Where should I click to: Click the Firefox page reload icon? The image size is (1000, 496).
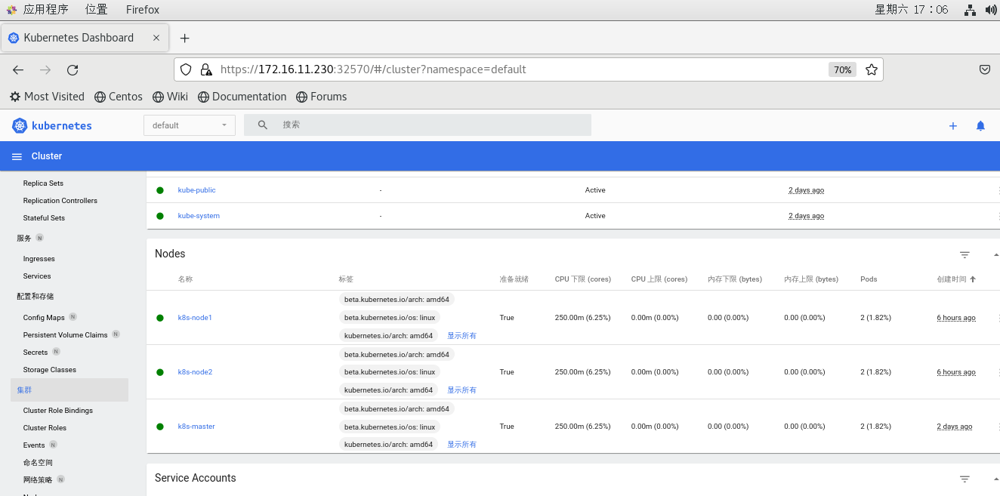coord(73,70)
